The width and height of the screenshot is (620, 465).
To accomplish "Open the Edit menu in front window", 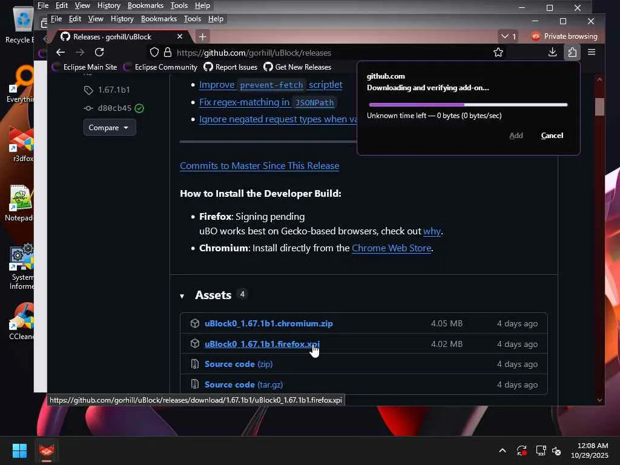I will coord(74,19).
